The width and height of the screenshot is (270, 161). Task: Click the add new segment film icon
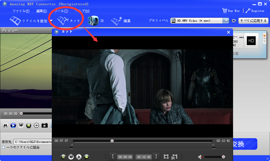[x=166, y=157]
